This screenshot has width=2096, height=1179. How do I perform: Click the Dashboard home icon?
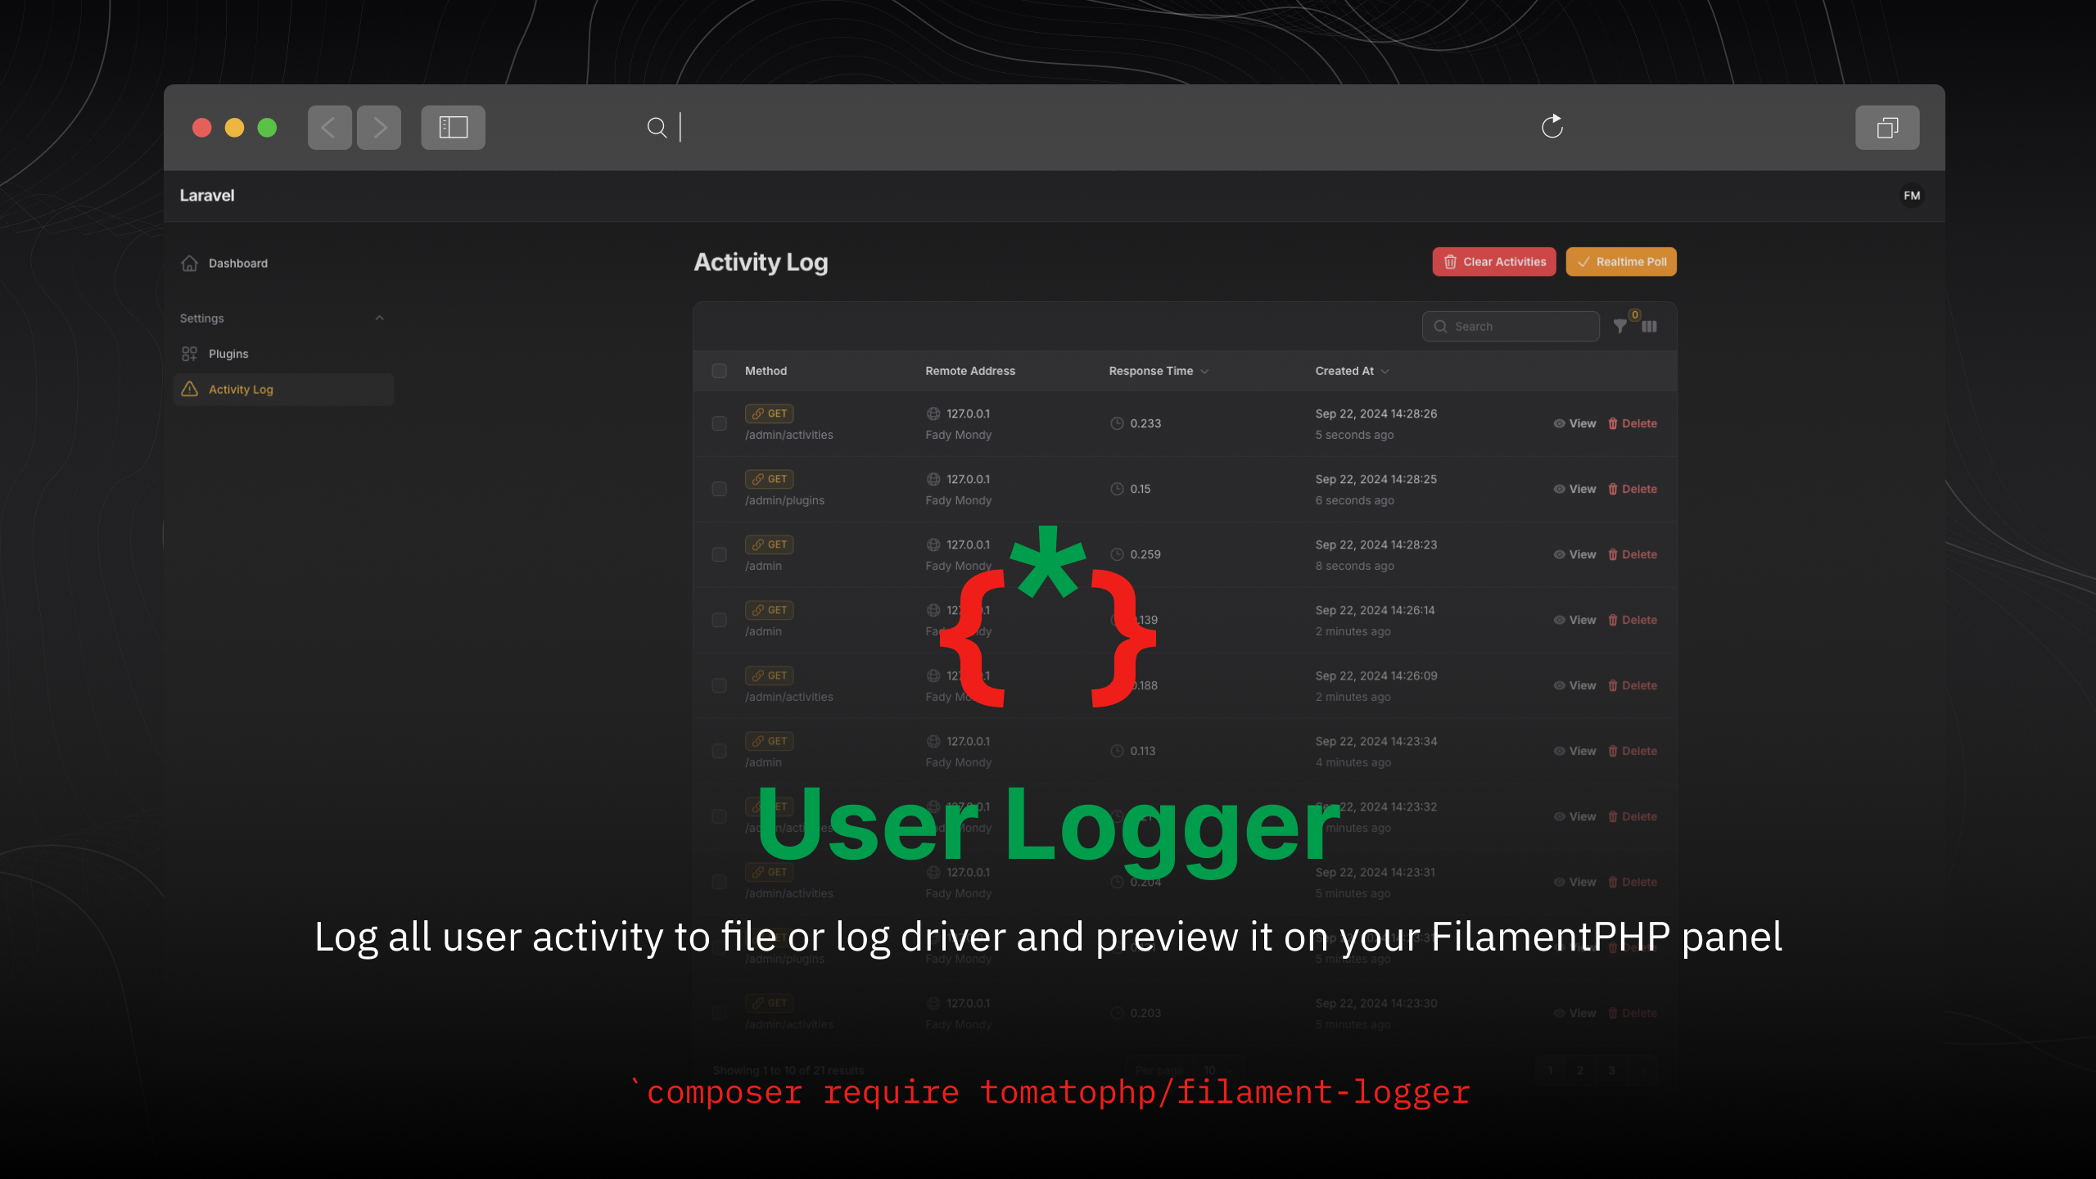(x=189, y=263)
